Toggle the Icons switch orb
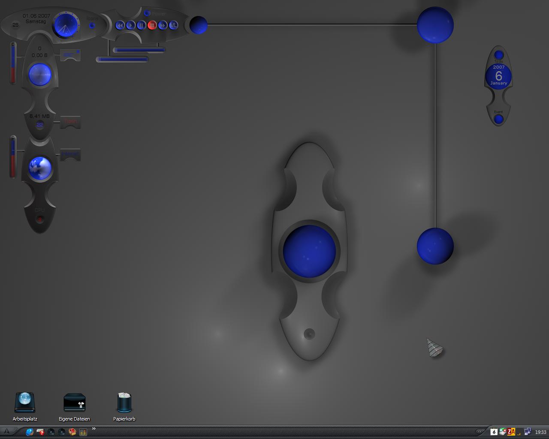This screenshot has width=549, height=439. click(92, 25)
